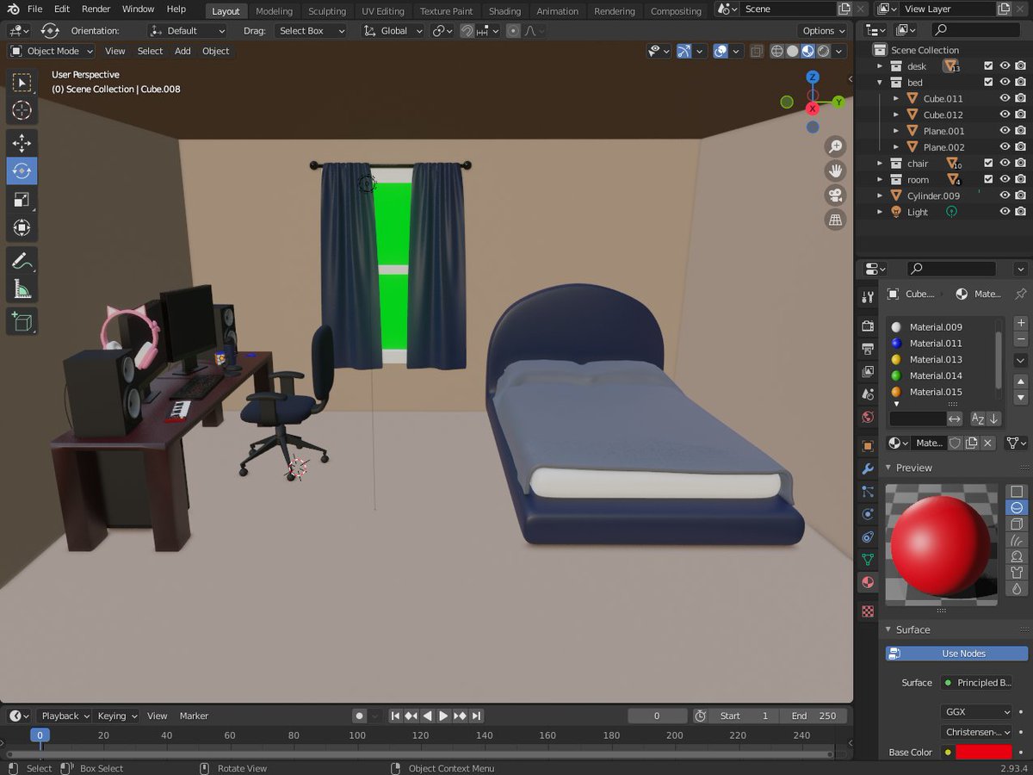Hide Cube.012 in the viewport
Viewport: 1033px width, 775px height.
click(x=1005, y=115)
